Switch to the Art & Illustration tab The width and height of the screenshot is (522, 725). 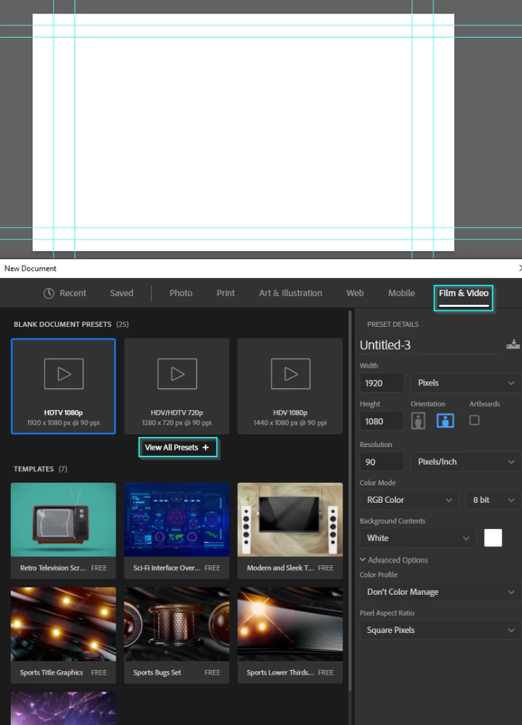pos(291,293)
